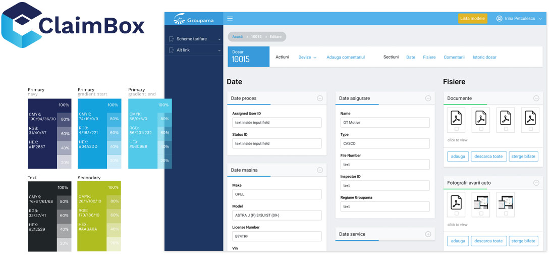Screen dimensions: 552x264
Task: Click the Model field with ASTRA J
Action: click(277, 215)
